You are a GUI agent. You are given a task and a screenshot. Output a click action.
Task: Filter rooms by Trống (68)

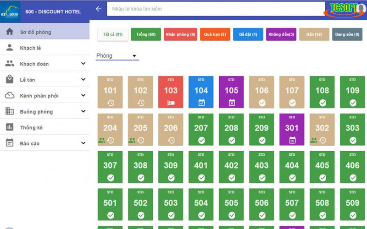point(145,34)
